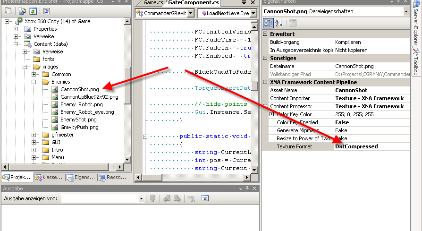The height and width of the screenshot is (231, 422).
Task: Click the Xbox 360 project icon
Action: (x=19, y=21)
